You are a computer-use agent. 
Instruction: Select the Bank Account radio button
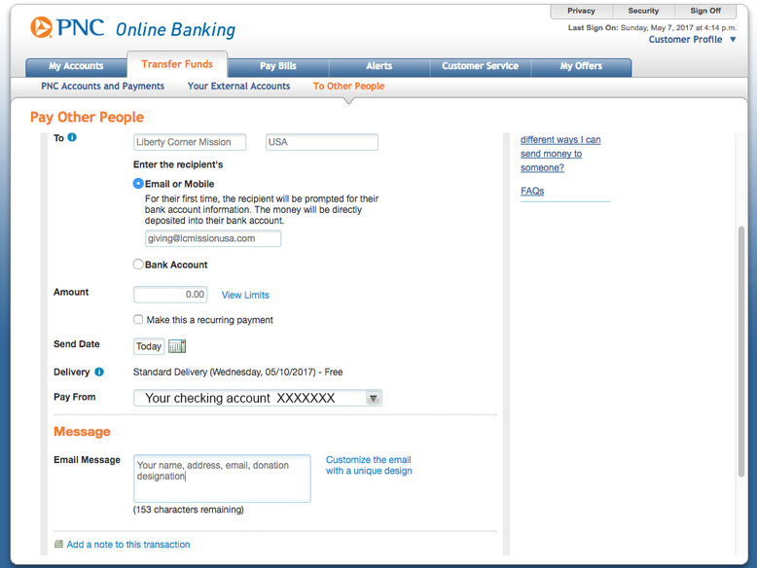[138, 264]
